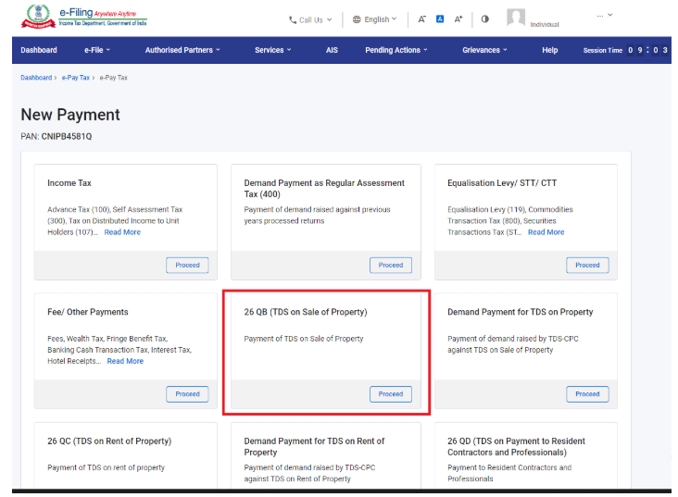Proceed with 26 QB TDS on Sale of Property
Image resolution: width=678 pixels, height=497 pixels.
(391, 394)
